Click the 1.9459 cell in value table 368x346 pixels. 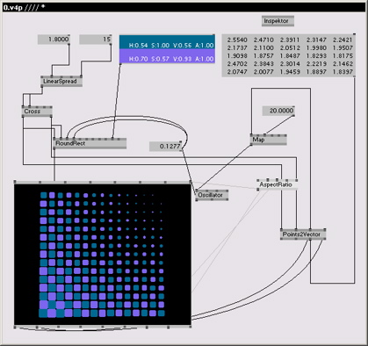(290, 71)
